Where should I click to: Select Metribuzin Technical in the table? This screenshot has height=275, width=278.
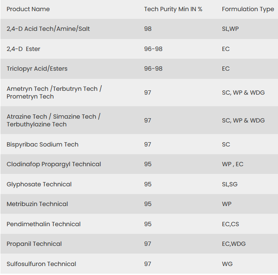pos(37,204)
